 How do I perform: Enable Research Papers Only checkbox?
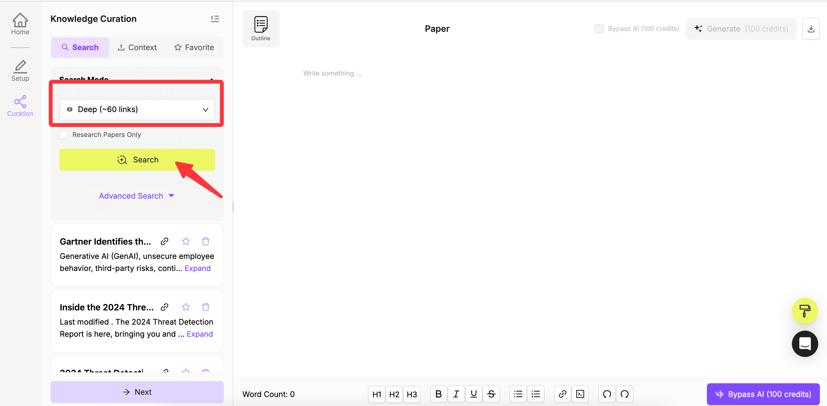64,135
